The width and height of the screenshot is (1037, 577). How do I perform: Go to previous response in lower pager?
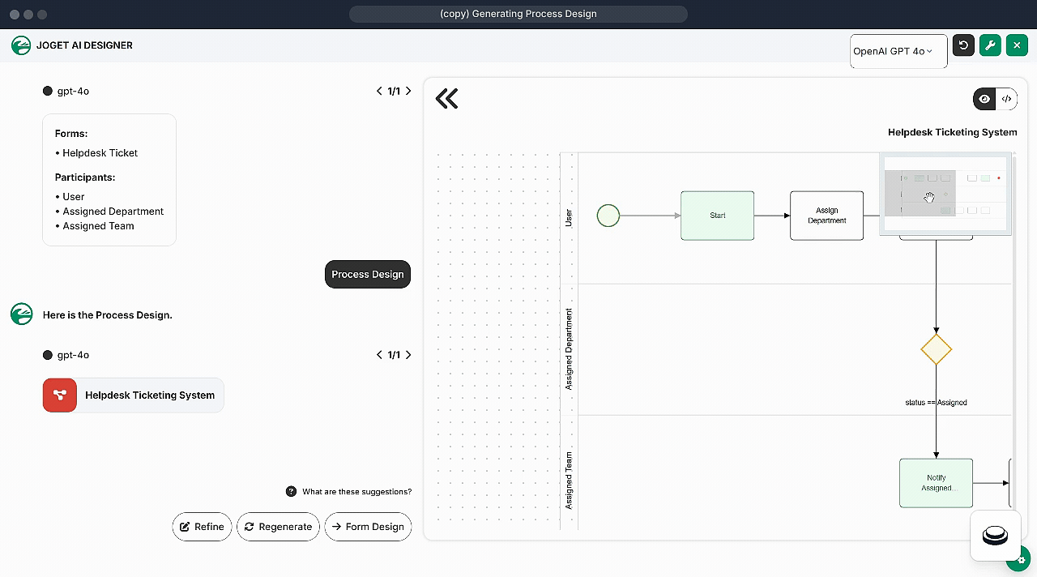pos(379,355)
